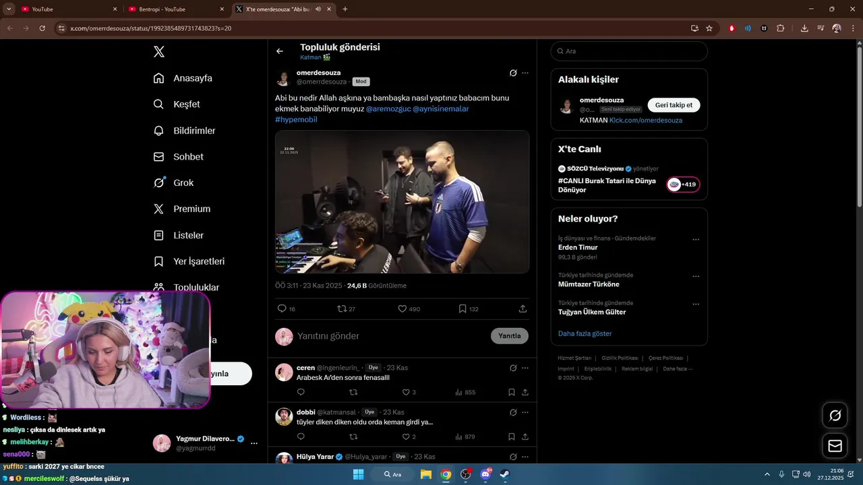Viewport: 863px width, 485px height.
Task: Open more options on ceren's reply
Action: (525, 368)
